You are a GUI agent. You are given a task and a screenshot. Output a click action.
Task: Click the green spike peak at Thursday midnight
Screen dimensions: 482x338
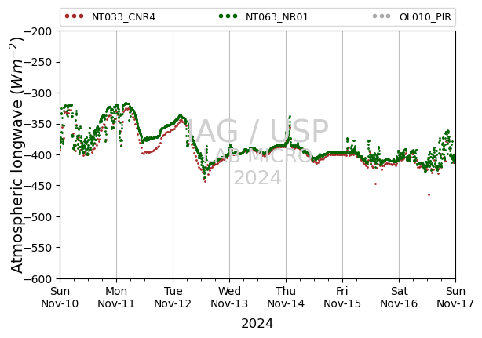point(290,117)
